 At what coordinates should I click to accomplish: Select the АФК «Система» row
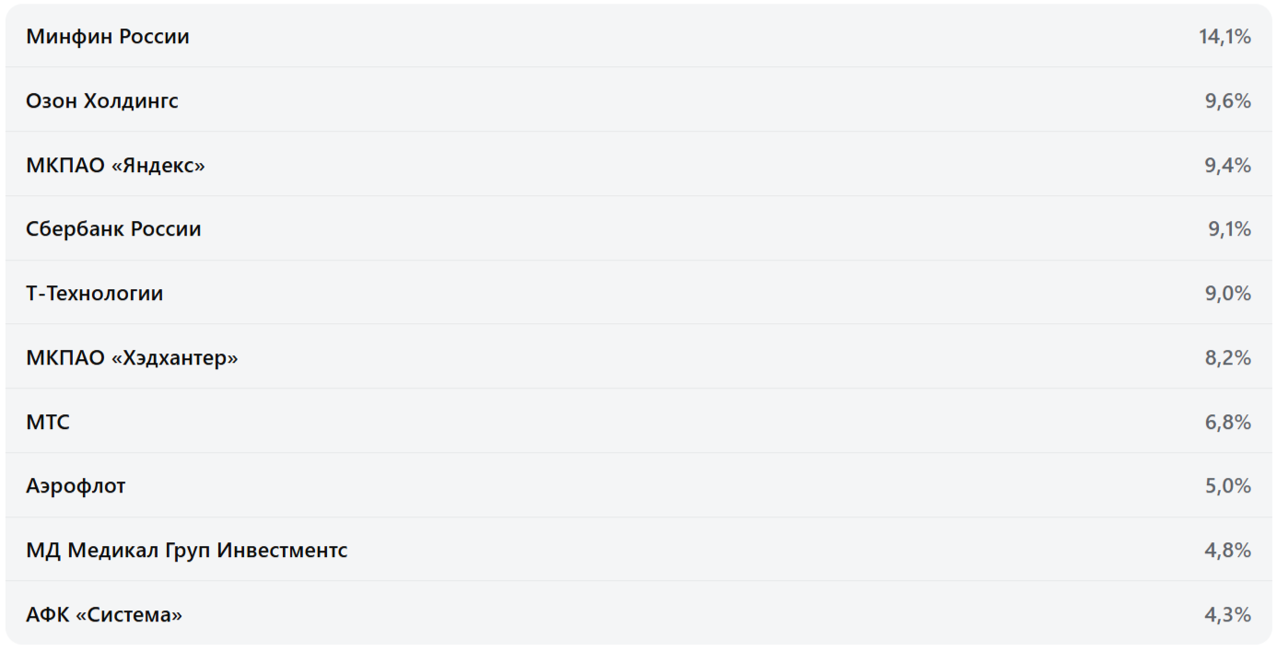tap(104, 615)
